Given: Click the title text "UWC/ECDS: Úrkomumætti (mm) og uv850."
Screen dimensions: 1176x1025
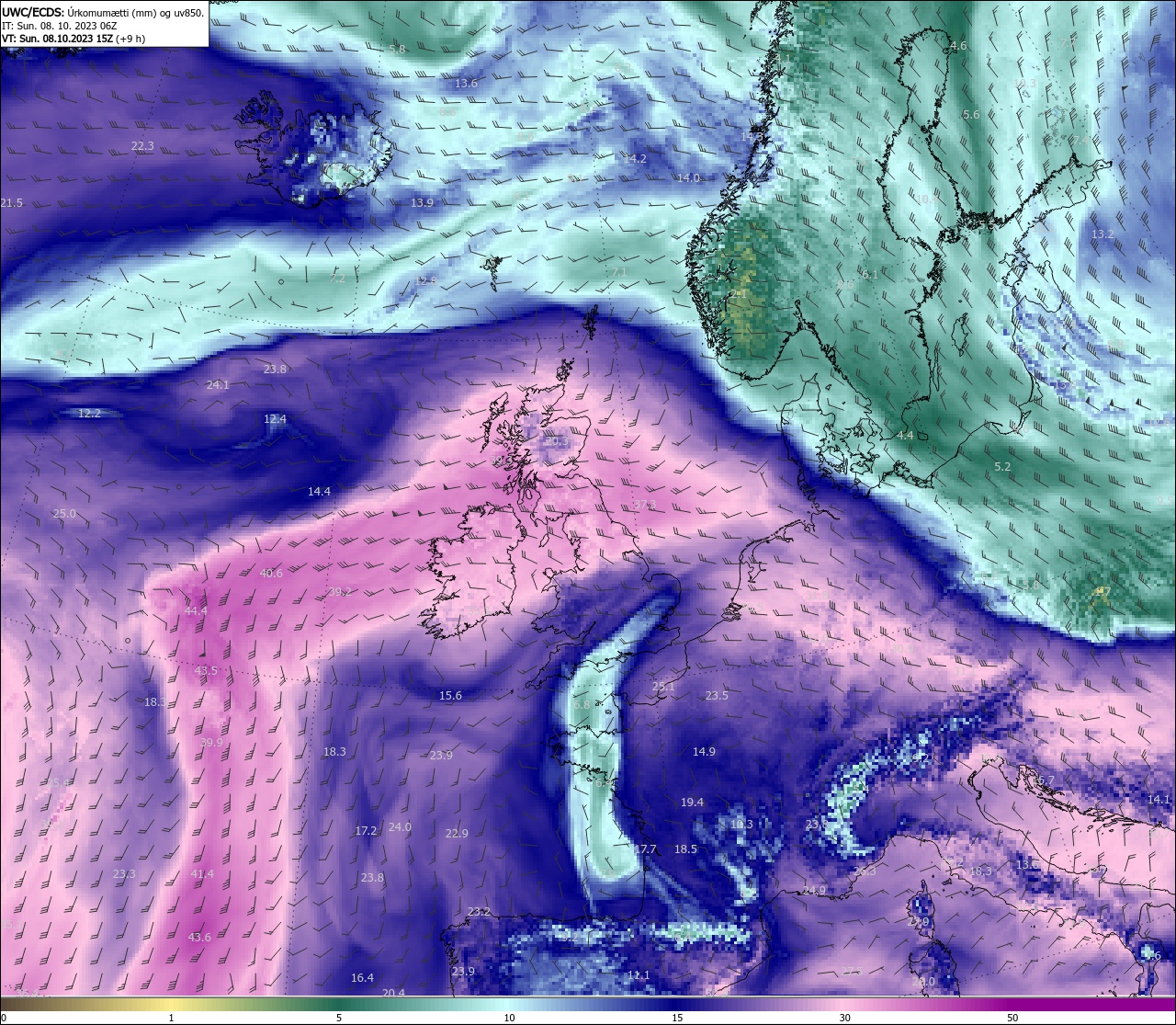Looking at the screenshot, I should [x=103, y=12].
